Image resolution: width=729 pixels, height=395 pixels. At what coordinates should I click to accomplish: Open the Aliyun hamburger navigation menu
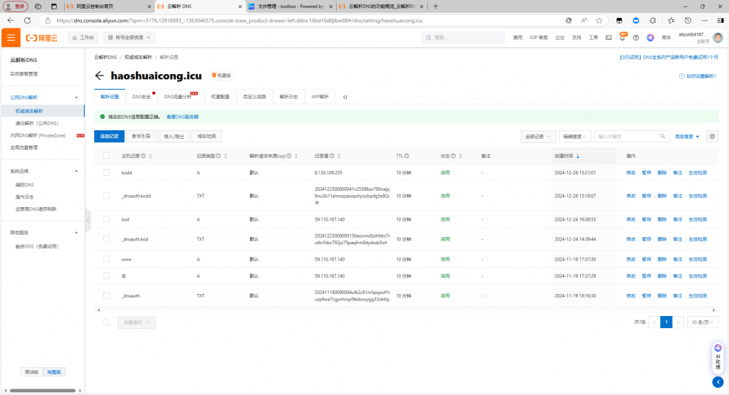coord(11,37)
